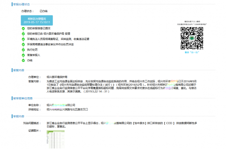Click the green check beside 绍兴县环境保护局 受理
226x149 pixels.
pyautogui.click(x=23, y=34)
